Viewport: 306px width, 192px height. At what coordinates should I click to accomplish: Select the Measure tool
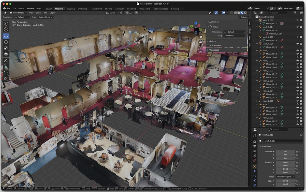(6, 67)
